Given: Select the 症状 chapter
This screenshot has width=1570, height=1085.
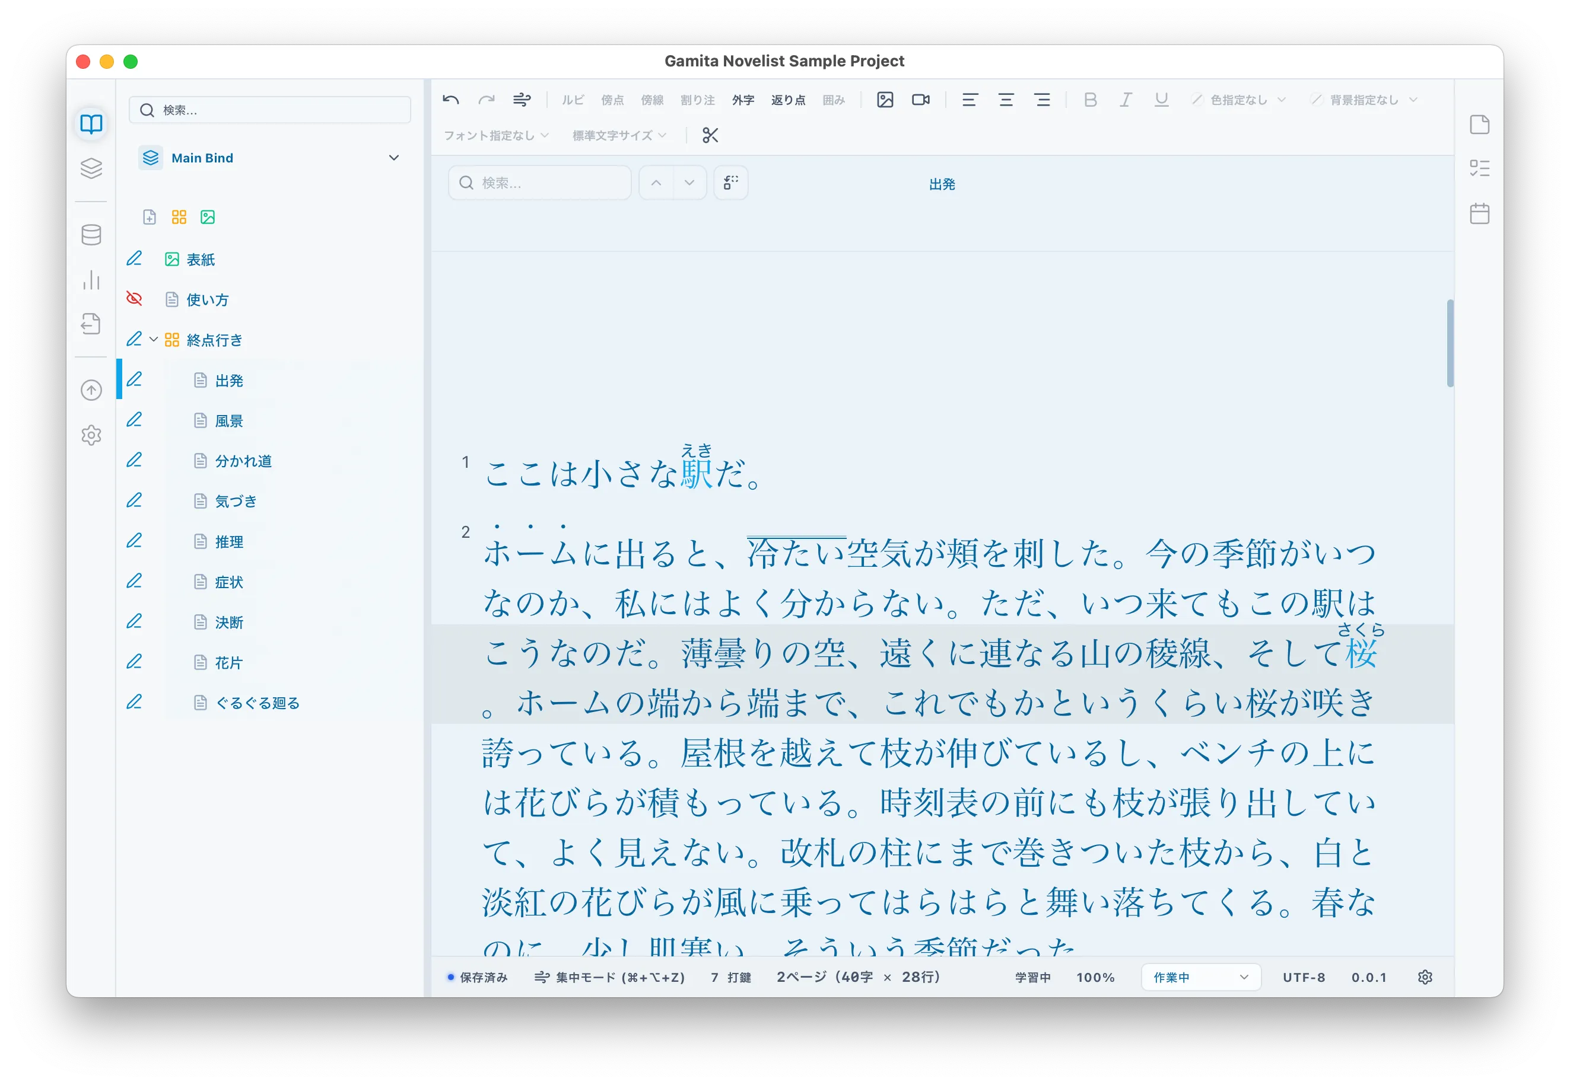Looking at the screenshot, I should pyautogui.click(x=228, y=582).
